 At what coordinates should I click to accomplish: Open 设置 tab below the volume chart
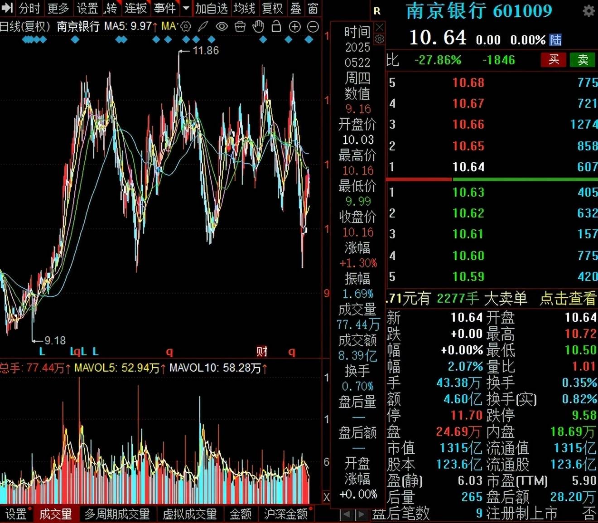pos(16,514)
